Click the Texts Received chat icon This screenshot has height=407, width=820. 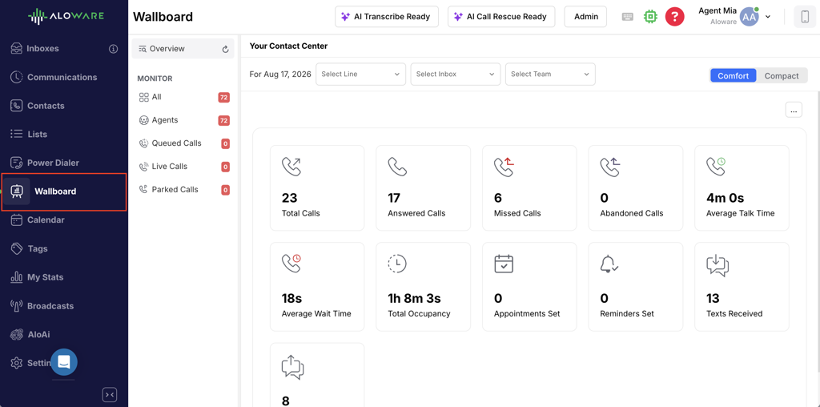[x=717, y=266]
